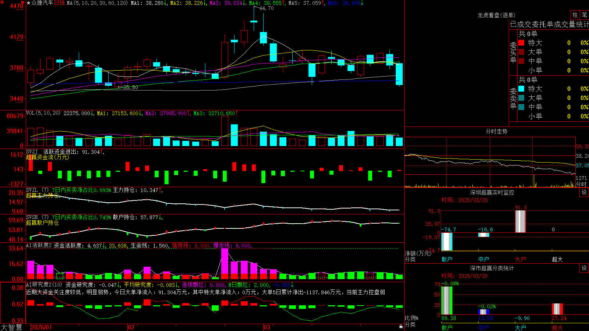The image size is (589, 331).
Task: Click the dark red 大单 swatch under 委买单
Action: (x=521, y=52)
